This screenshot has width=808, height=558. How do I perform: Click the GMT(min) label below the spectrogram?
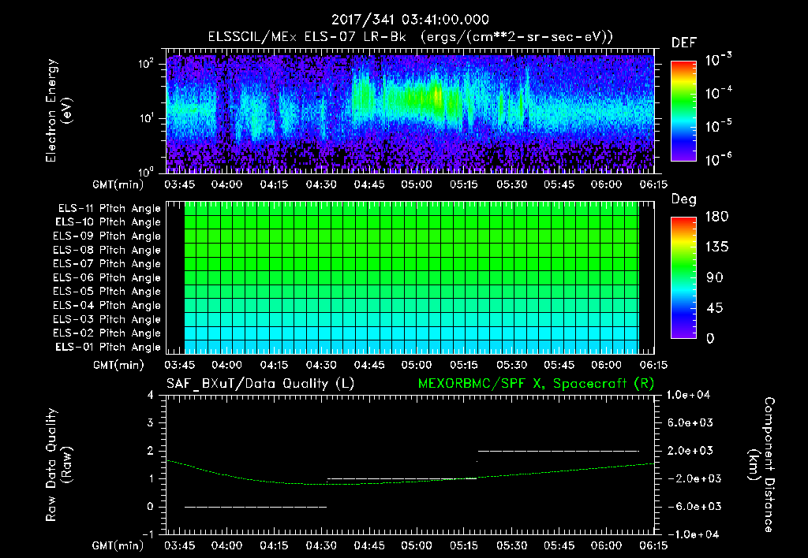pyautogui.click(x=116, y=186)
